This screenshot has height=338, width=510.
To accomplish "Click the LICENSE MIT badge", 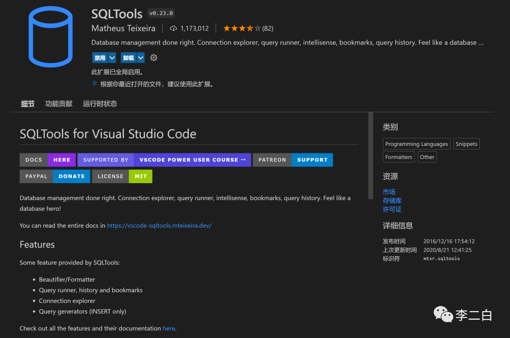I will (122, 176).
